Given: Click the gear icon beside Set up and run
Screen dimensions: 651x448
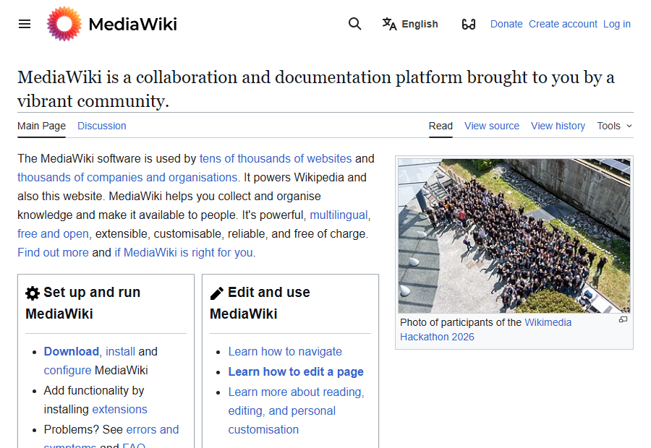Looking at the screenshot, I should [33, 293].
